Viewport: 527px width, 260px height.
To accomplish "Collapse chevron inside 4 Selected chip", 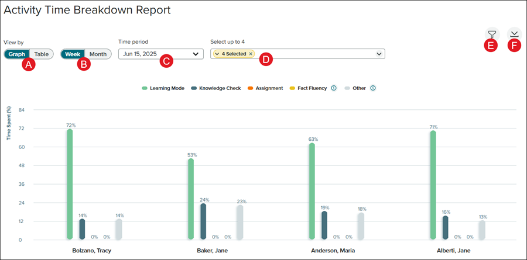I will 217,54.
